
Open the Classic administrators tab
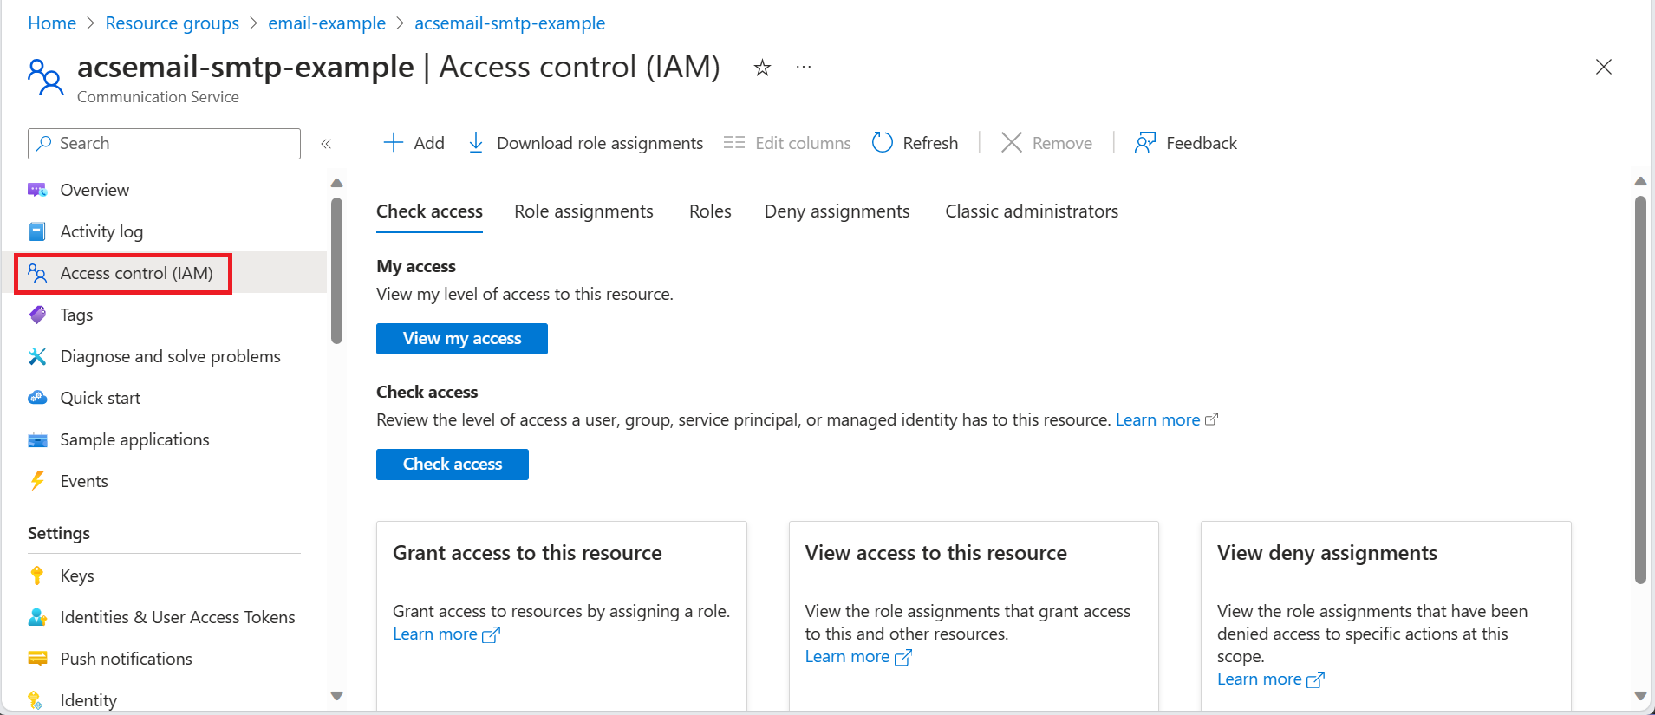click(x=1031, y=211)
